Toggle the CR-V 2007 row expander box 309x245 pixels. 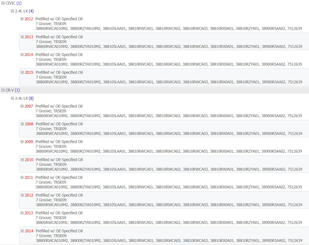coord(22,106)
